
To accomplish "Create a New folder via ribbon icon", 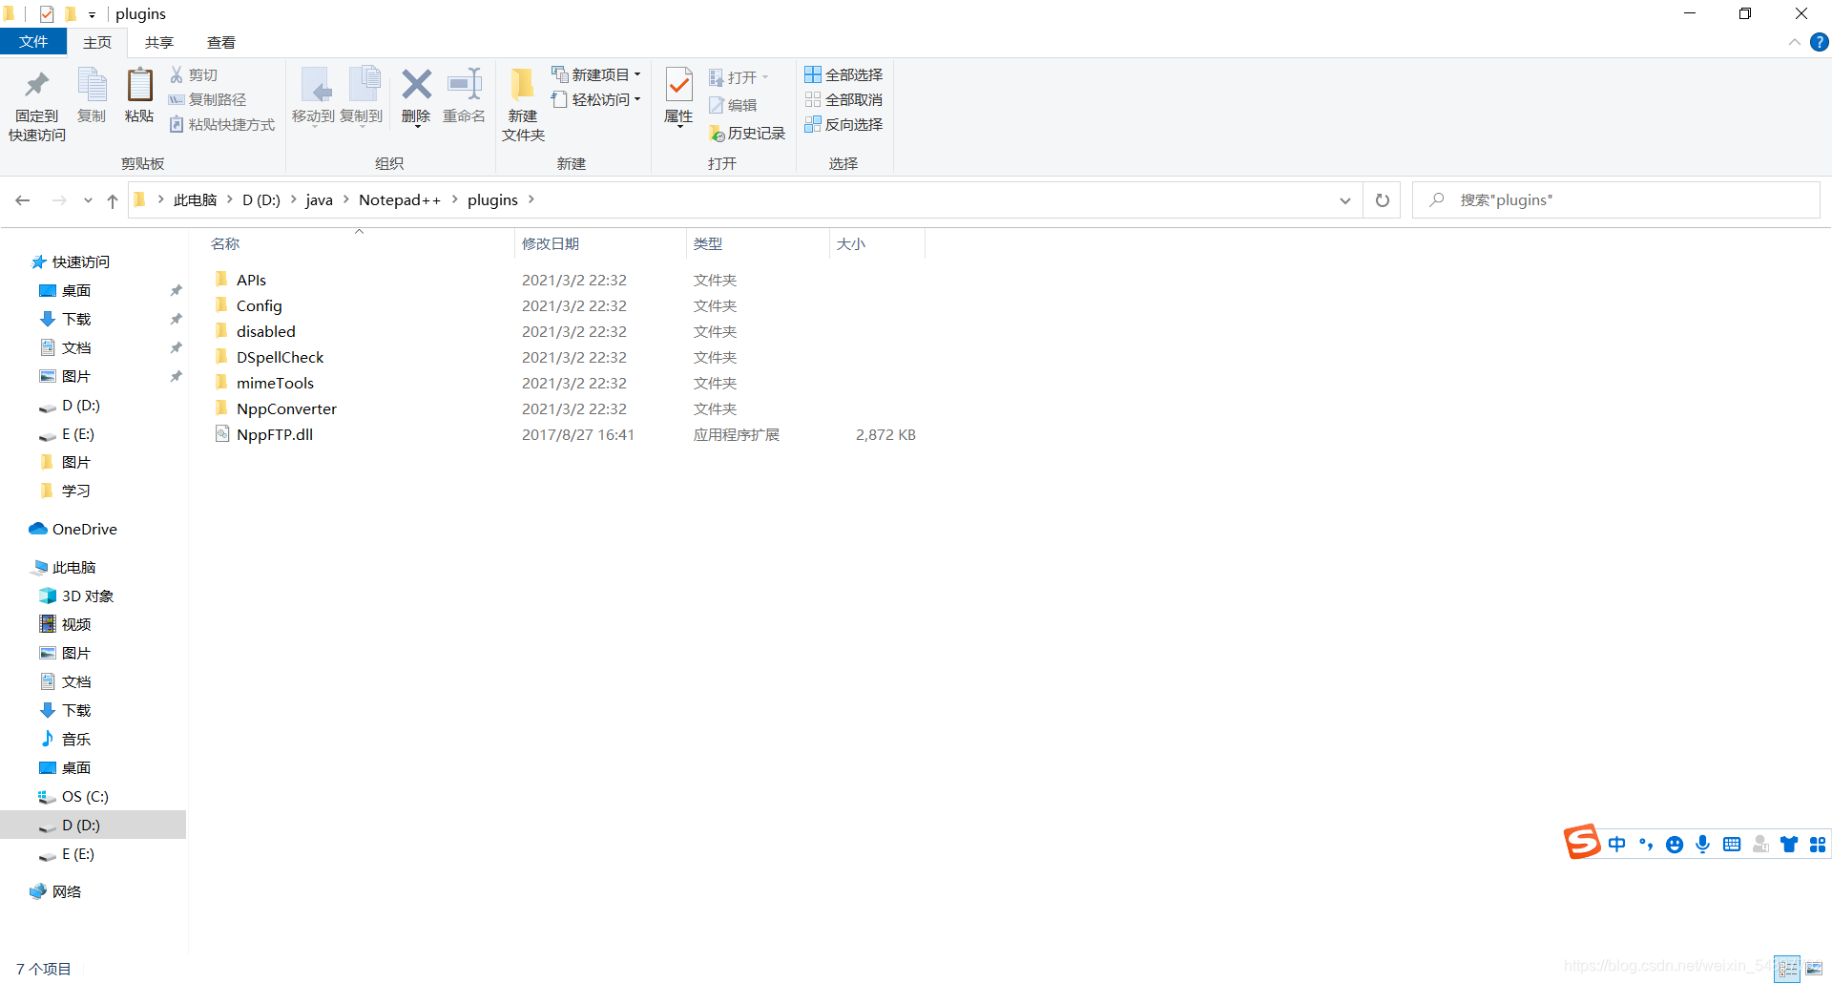I will pyautogui.click(x=522, y=85).
